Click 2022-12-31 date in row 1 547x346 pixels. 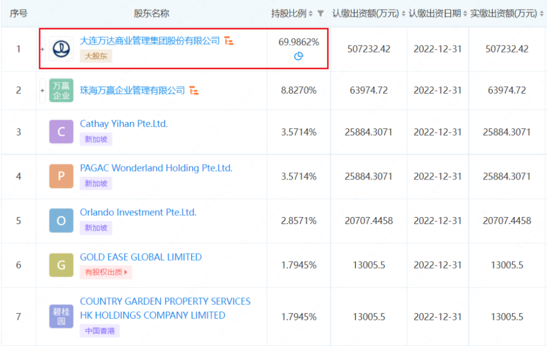tap(438, 49)
